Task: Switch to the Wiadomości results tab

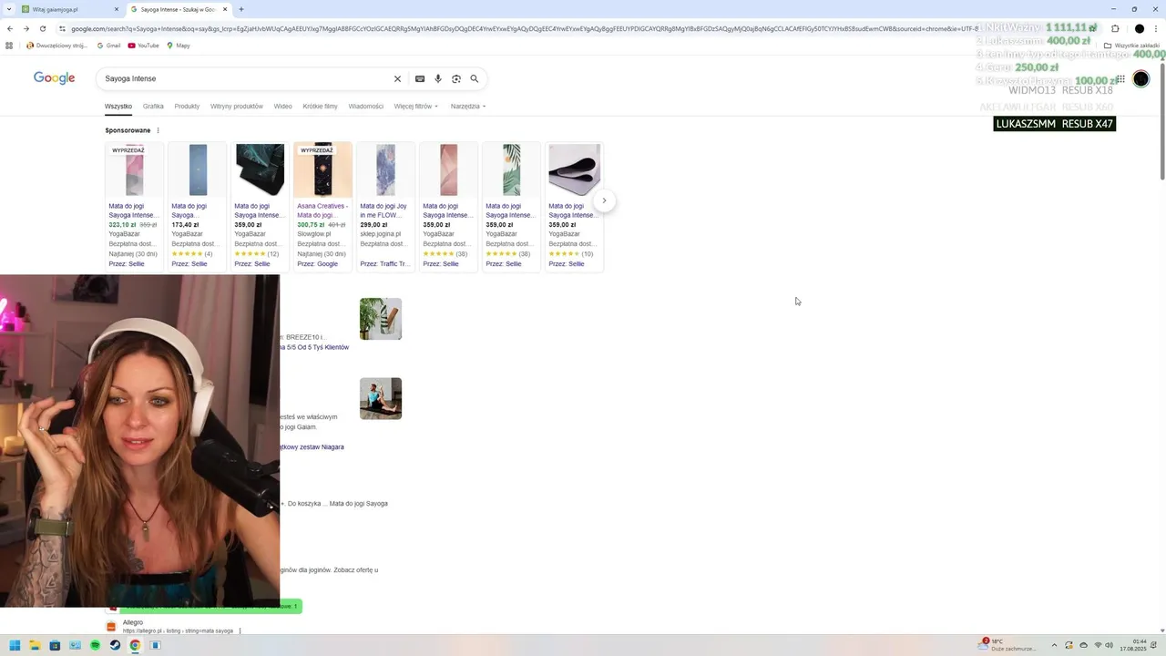Action: click(x=366, y=107)
